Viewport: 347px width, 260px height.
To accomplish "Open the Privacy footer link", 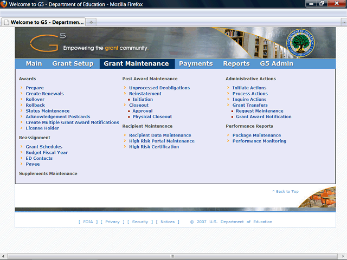I will (112, 222).
